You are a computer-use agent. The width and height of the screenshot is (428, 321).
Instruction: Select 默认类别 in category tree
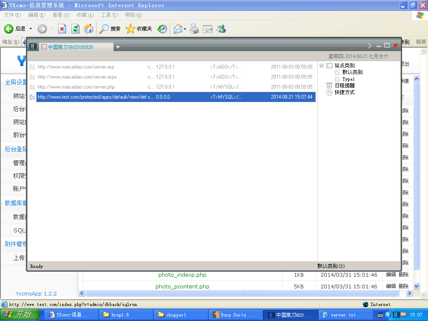(x=352, y=72)
